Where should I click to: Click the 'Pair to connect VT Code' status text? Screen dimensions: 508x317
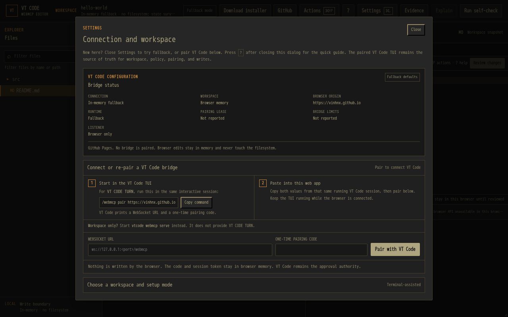click(x=398, y=168)
